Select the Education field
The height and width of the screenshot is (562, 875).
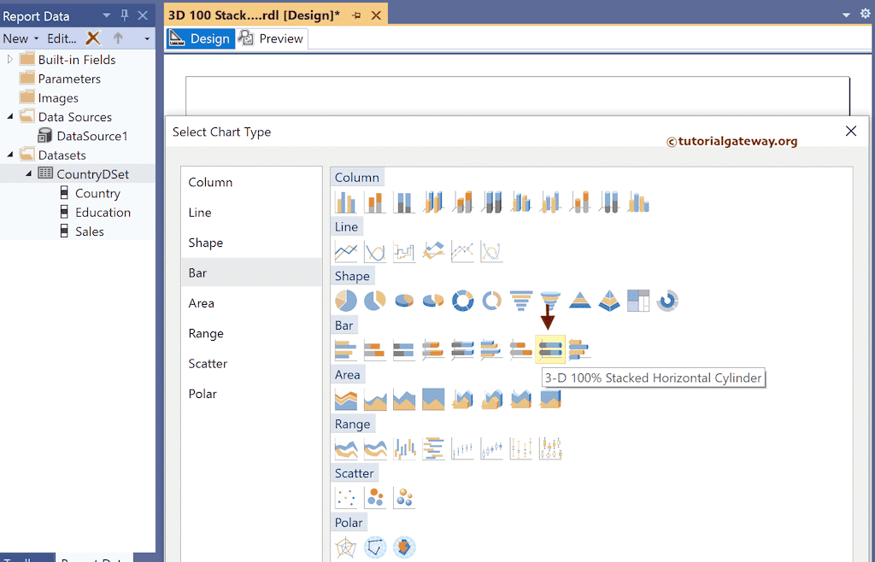(x=103, y=213)
